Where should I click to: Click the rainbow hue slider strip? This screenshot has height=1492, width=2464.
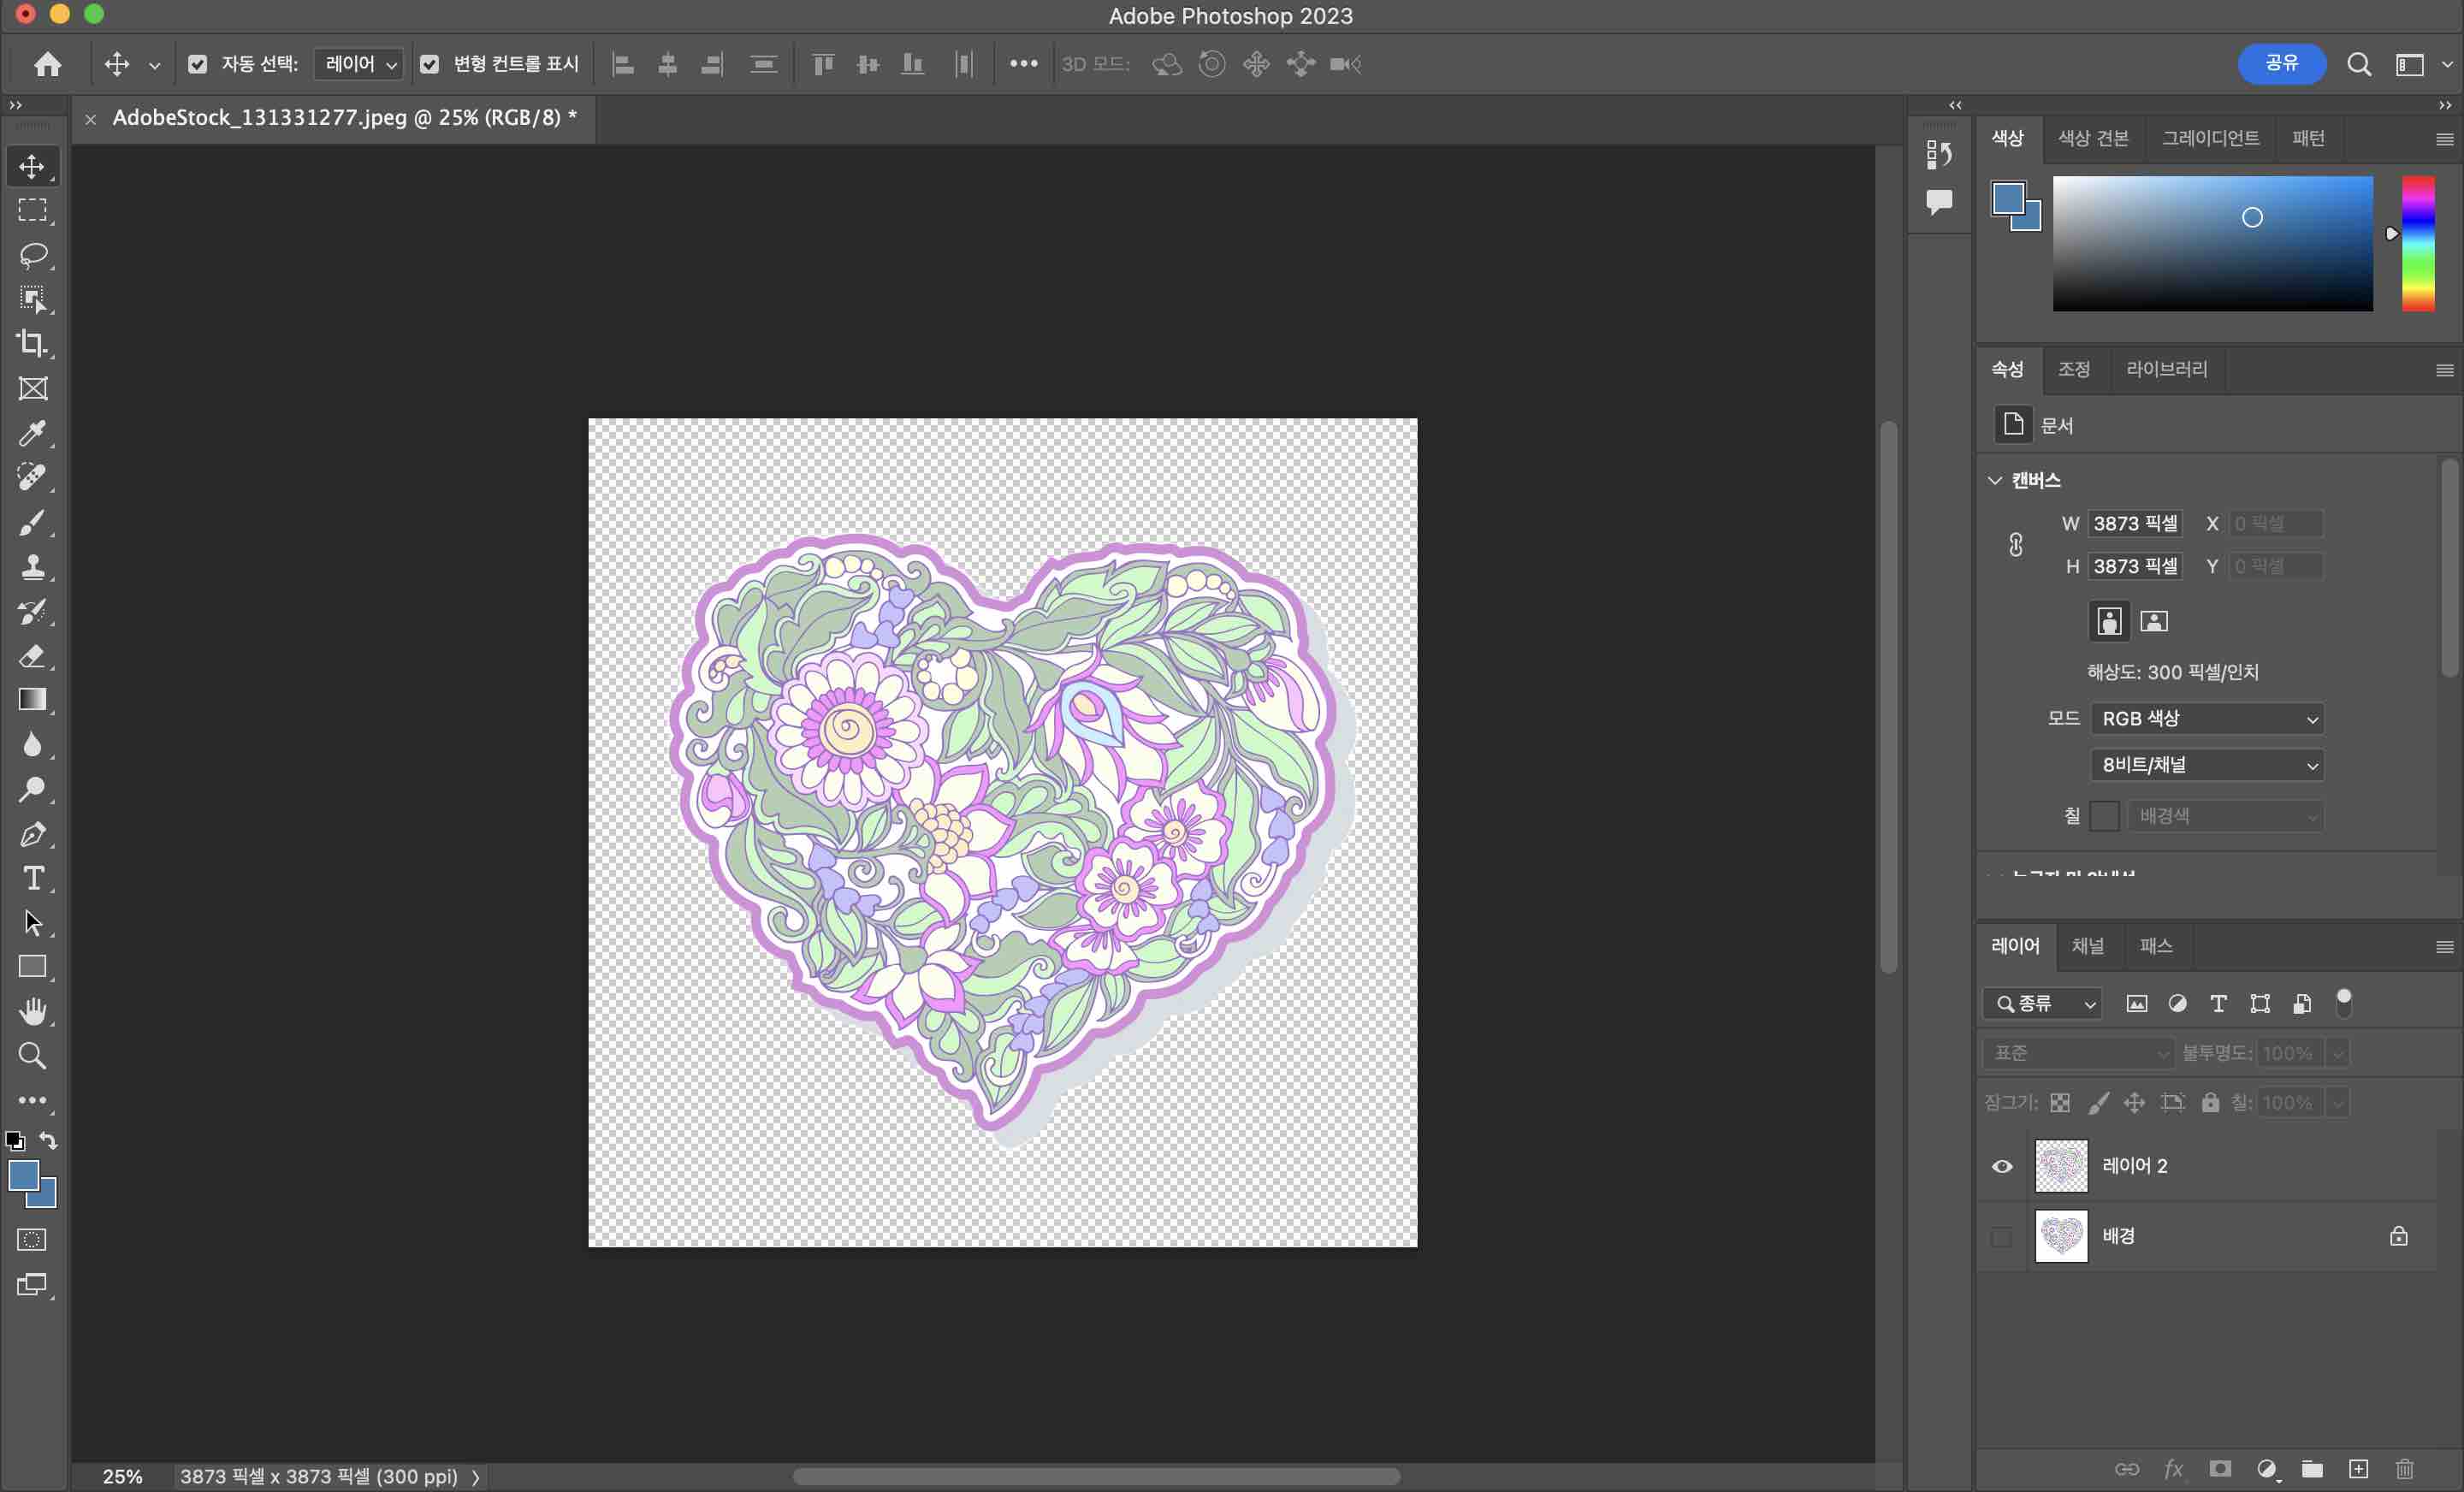pos(2418,243)
